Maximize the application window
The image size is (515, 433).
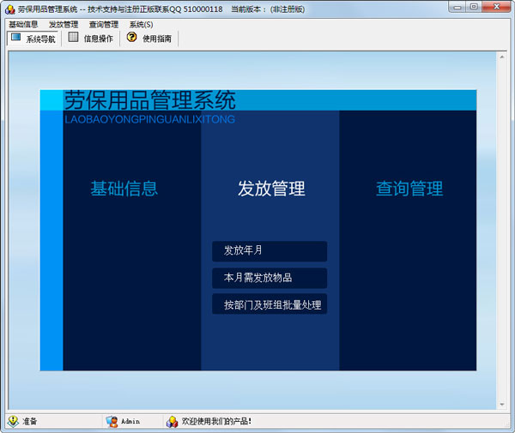pyautogui.click(x=474, y=8)
